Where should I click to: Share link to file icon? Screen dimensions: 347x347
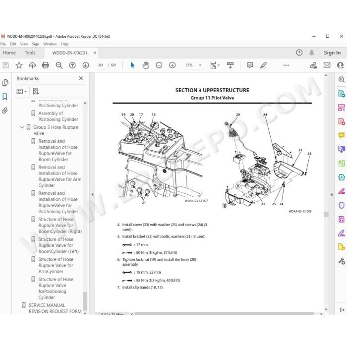tap(313, 65)
